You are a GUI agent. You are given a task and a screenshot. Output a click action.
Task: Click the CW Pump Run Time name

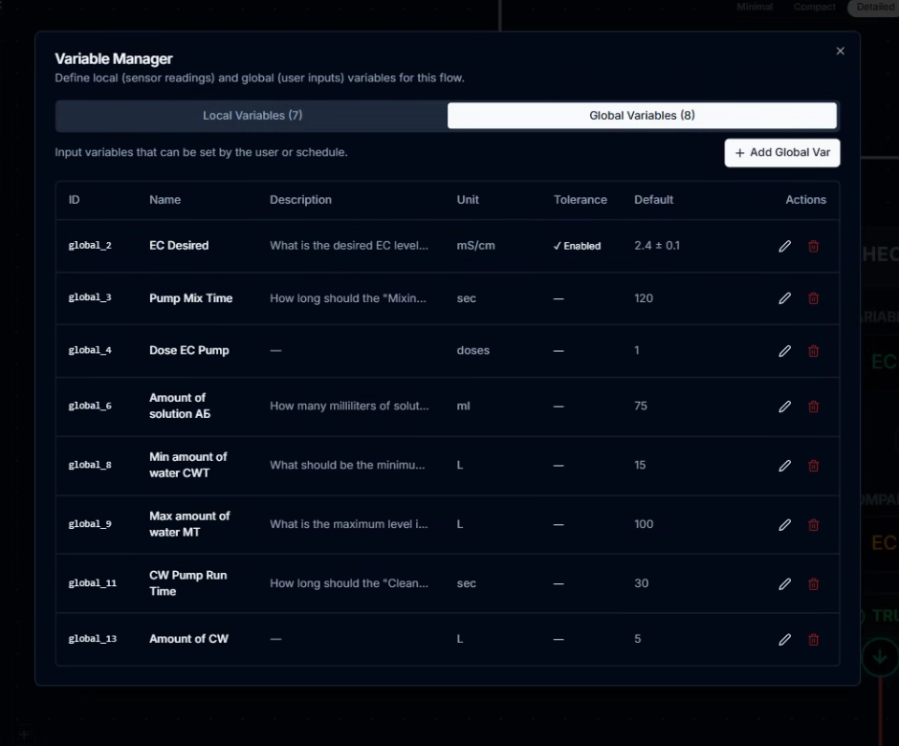(x=188, y=583)
